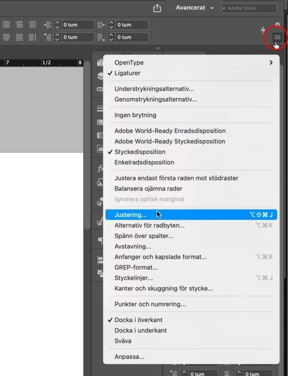Open the Links panel icon in dock

coord(100,89)
